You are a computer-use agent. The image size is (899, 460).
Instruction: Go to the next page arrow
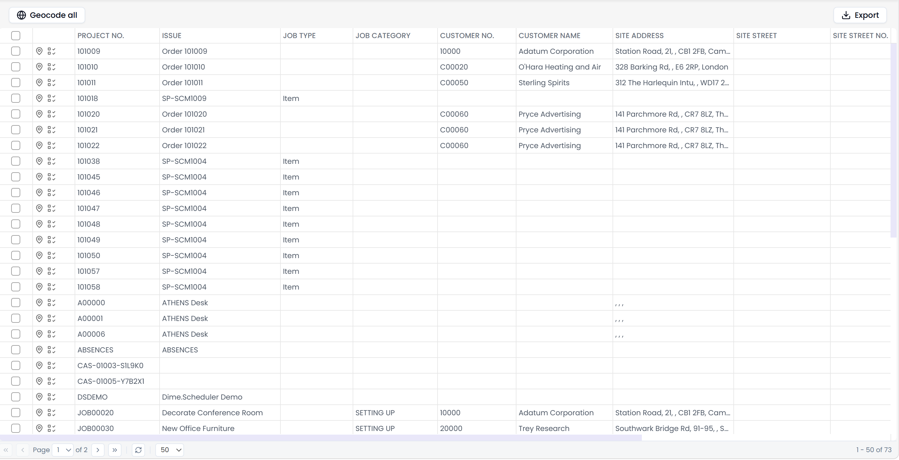pos(98,450)
